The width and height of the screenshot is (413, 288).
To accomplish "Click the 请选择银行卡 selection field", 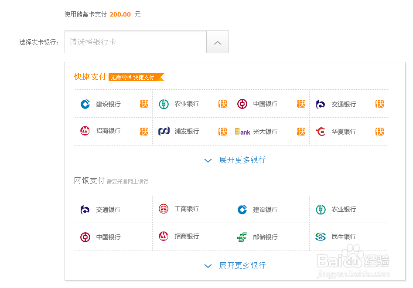I will 136,42.
